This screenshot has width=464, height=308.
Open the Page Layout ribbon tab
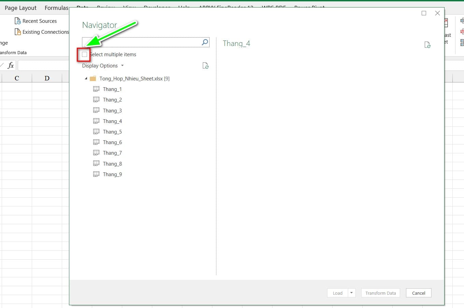pyautogui.click(x=20, y=8)
